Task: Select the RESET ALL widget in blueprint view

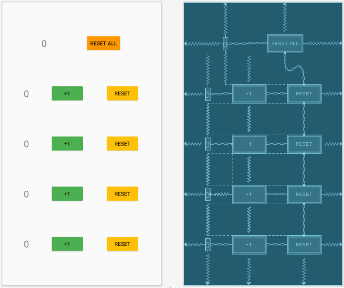Action: (285, 44)
